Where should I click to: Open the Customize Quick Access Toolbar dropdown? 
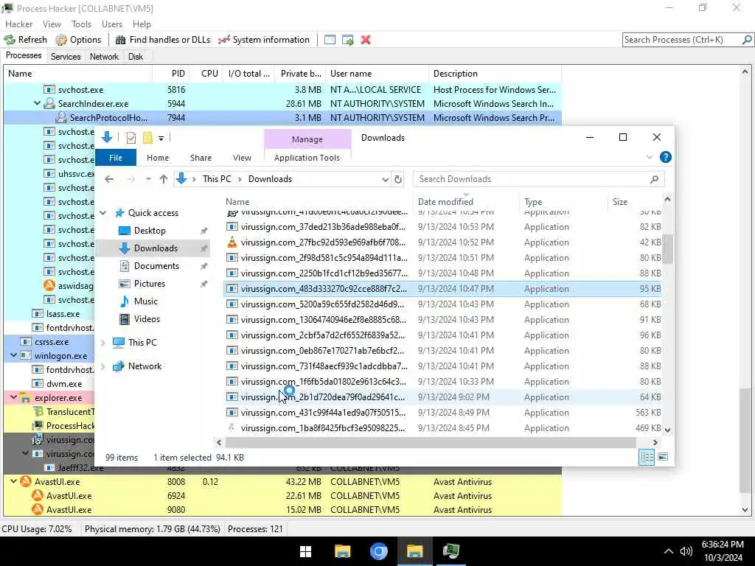[161, 139]
